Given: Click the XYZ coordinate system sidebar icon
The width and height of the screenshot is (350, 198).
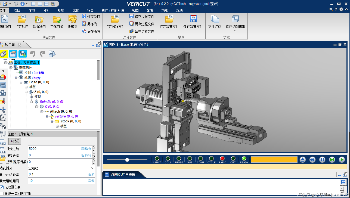Looking at the screenshot, I should click(3, 118).
